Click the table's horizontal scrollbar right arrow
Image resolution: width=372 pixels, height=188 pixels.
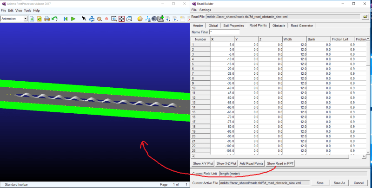pyautogui.click(x=364, y=156)
